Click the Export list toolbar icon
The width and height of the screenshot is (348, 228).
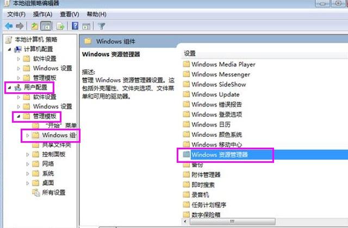[x=60, y=26]
